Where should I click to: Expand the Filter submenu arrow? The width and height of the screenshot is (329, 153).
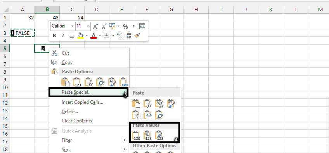125,140
